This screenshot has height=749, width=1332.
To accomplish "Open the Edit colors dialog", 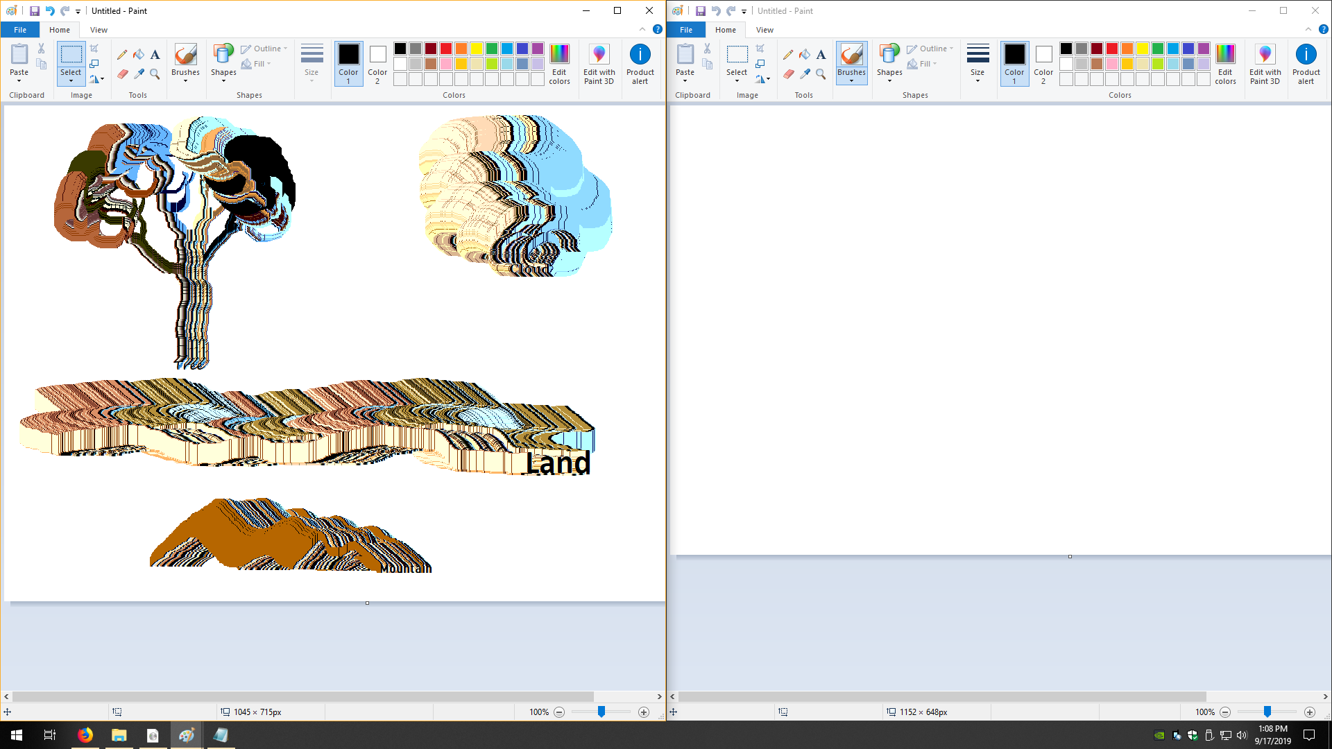I will tap(559, 64).
